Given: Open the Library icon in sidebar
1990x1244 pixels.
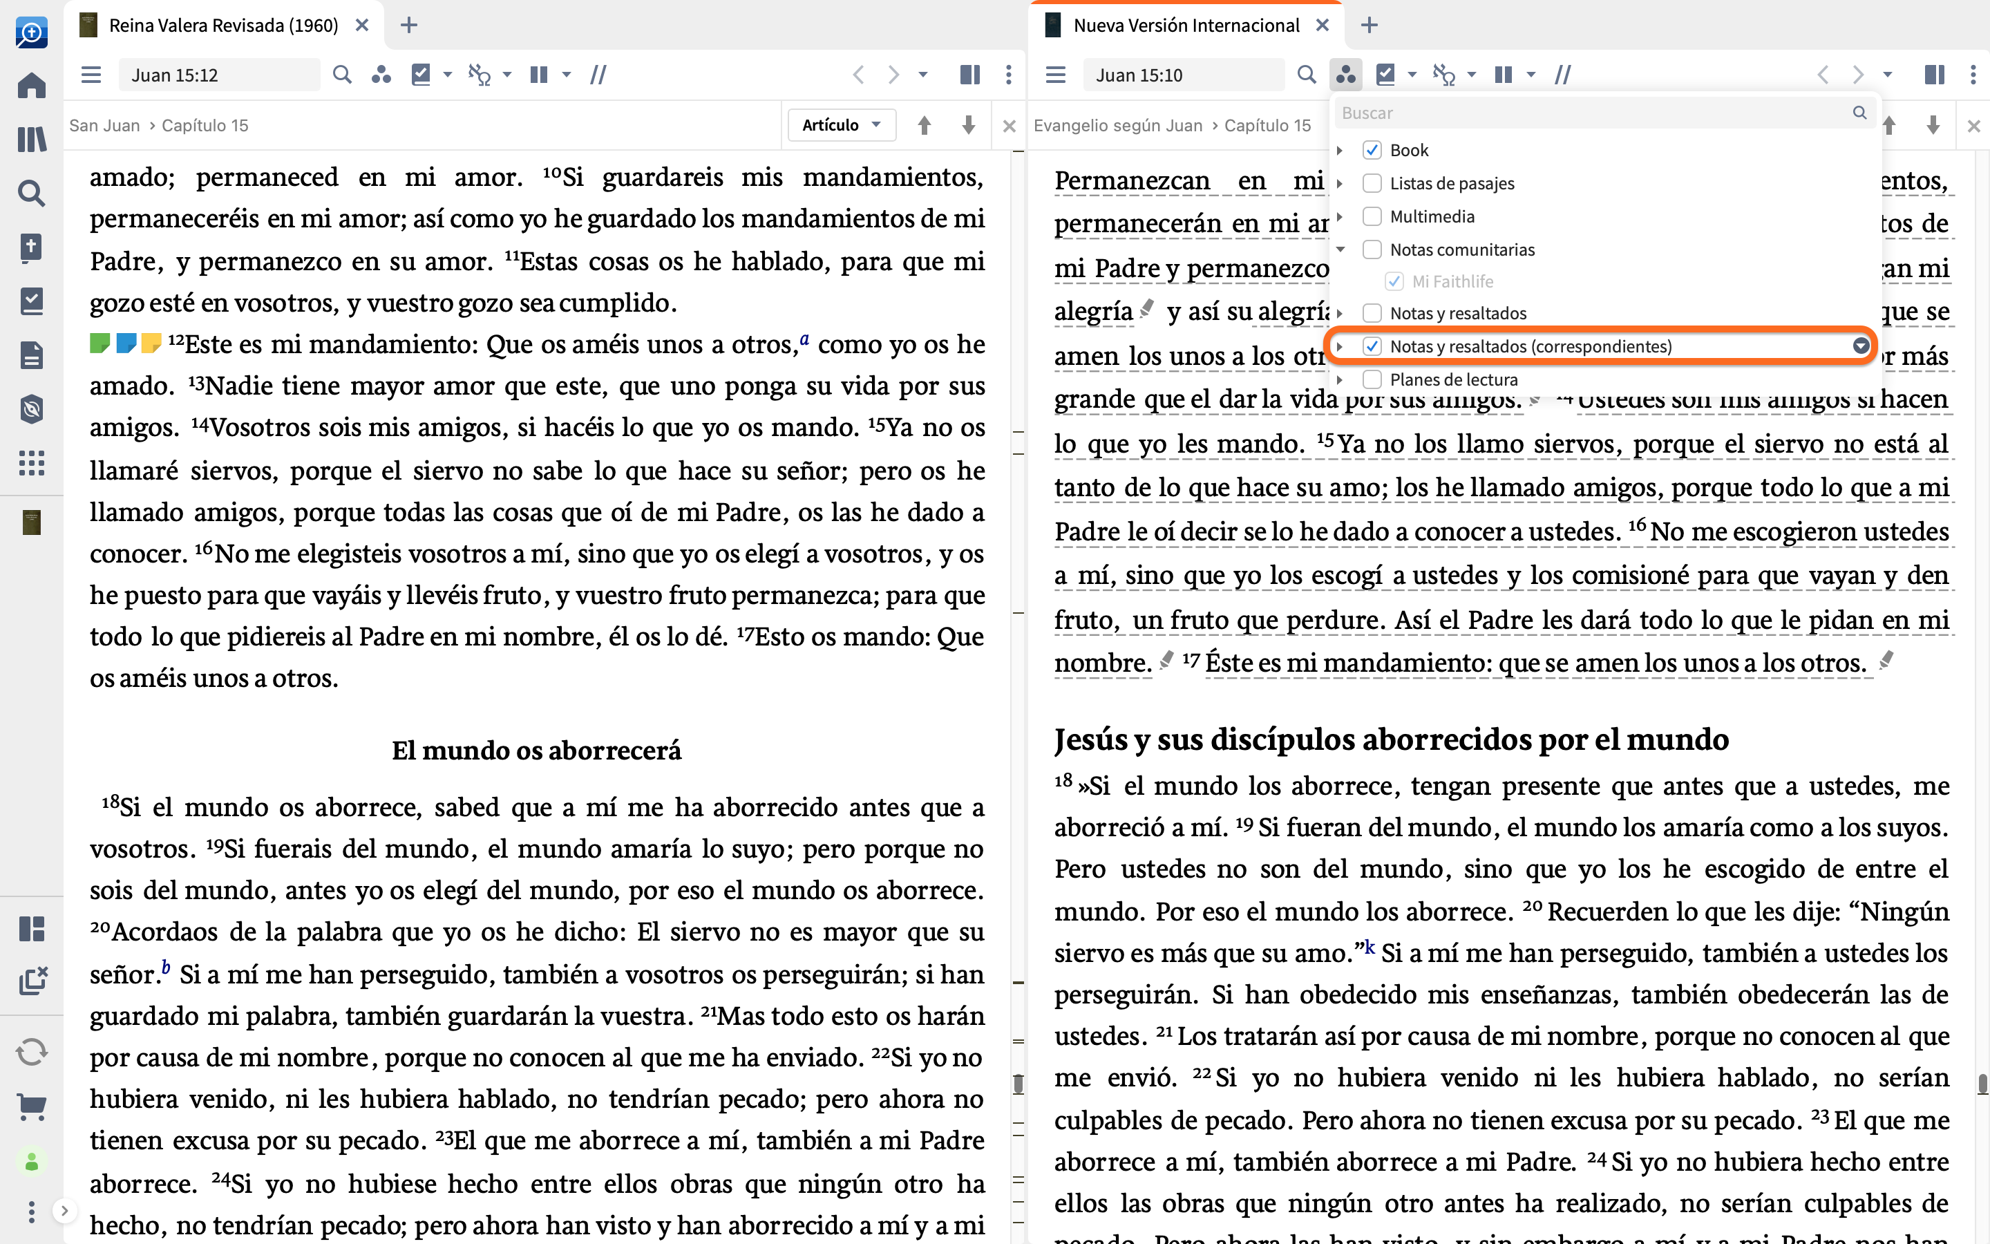Looking at the screenshot, I should tap(31, 139).
